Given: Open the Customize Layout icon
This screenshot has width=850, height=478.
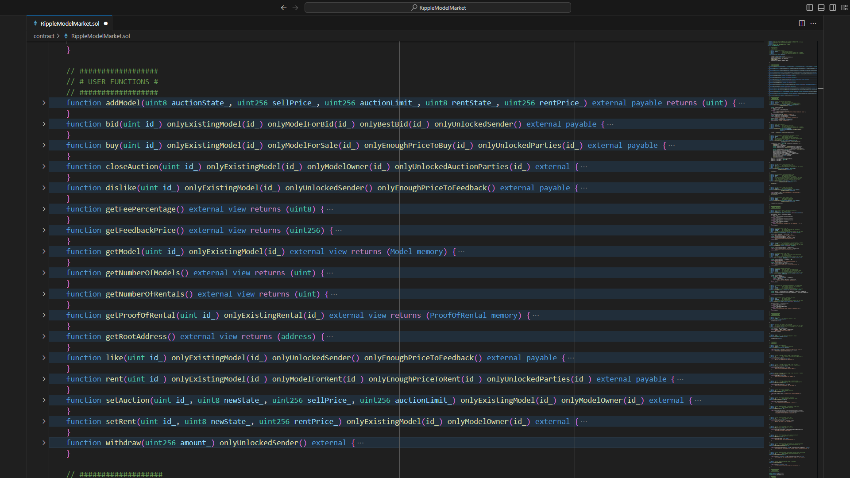Looking at the screenshot, I should pyautogui.click(x=844, y=8).
